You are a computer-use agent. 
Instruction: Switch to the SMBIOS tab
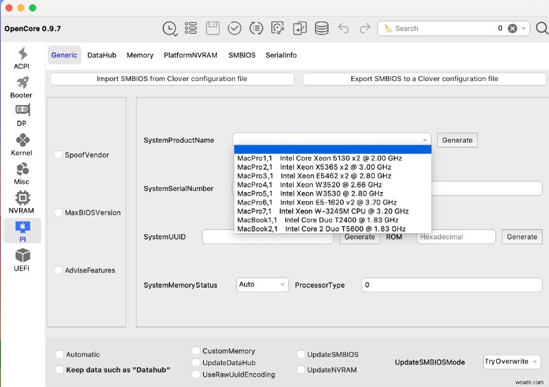pyautogui.click(x=242, y=55)
